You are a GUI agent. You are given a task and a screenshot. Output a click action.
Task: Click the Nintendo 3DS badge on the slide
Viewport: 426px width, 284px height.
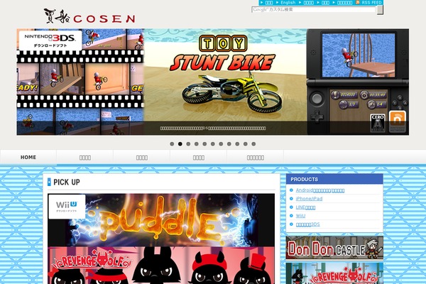50,40
